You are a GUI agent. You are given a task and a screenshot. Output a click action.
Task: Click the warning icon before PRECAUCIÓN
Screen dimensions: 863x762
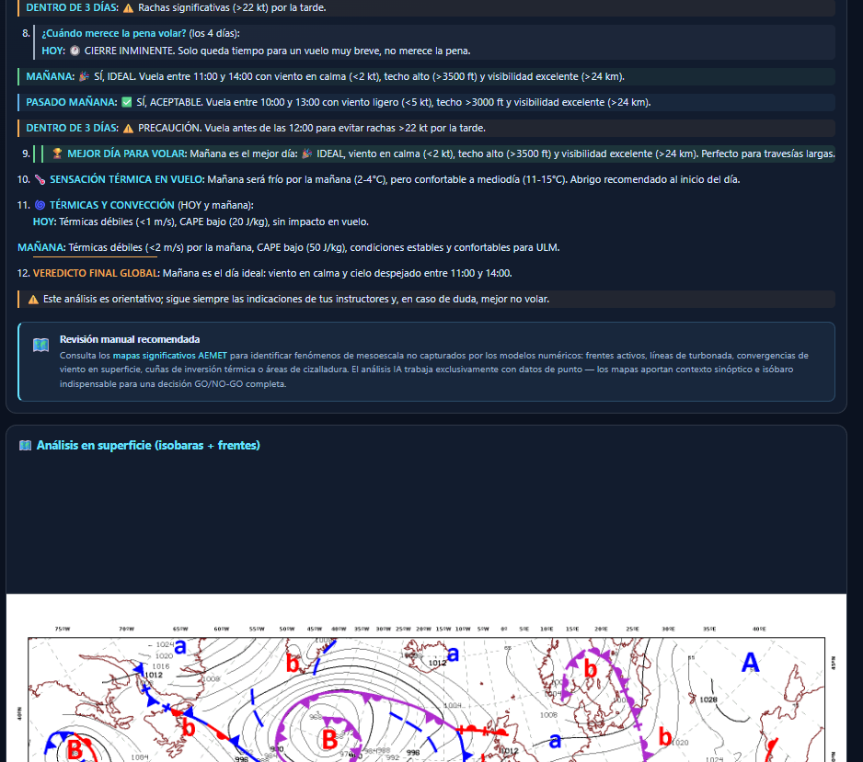pyautogui.click(x=128, y=128)
